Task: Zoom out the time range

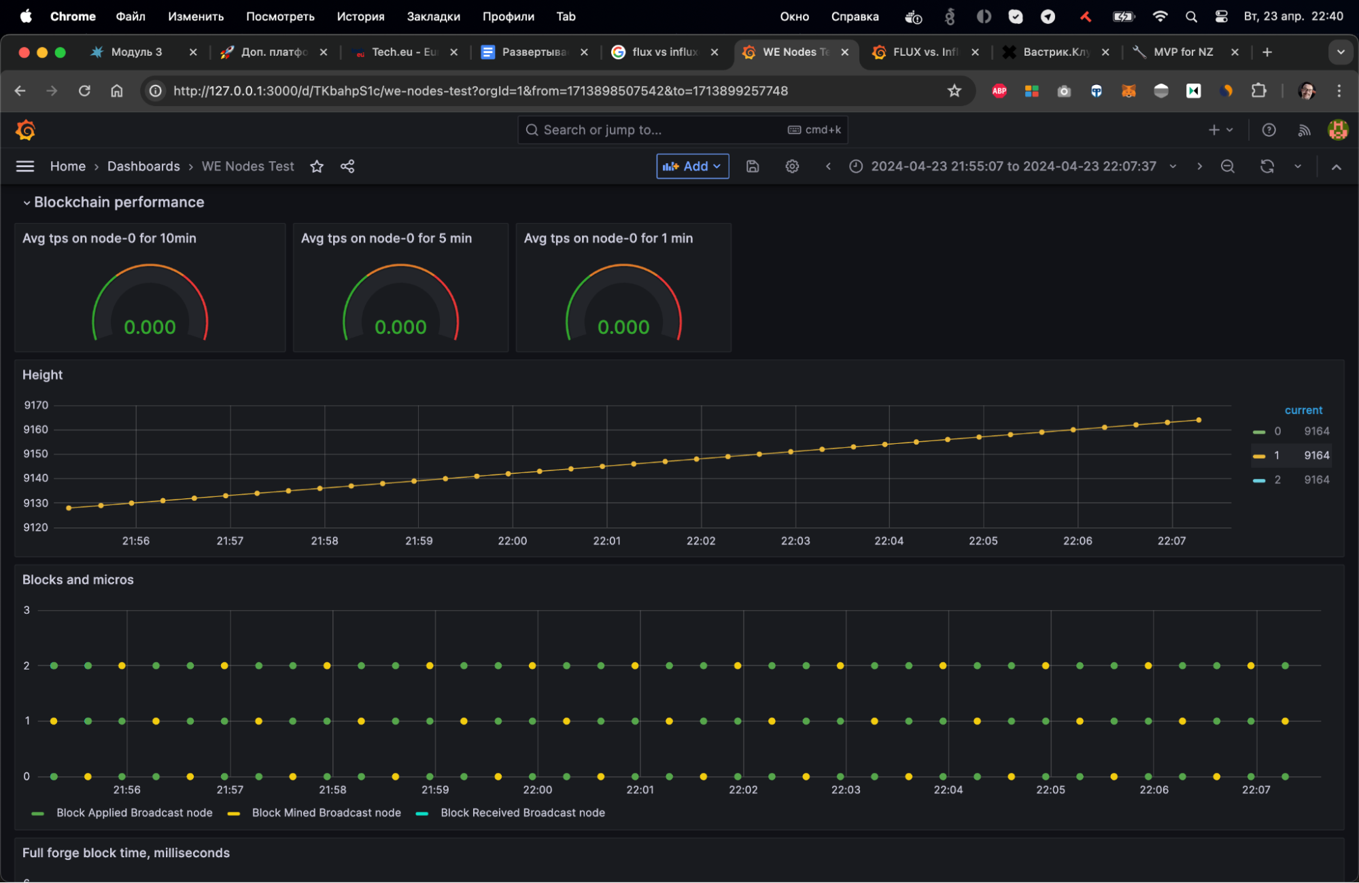Action: (x=1227, y=167)
